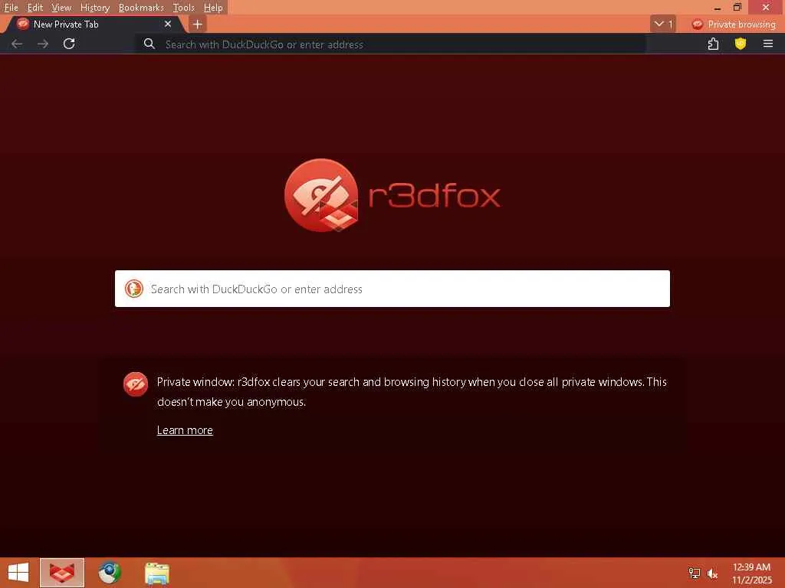785x588 pixels.
Task: Click the r3dfox taskbar icon
Action: click(x=62, y=573)
